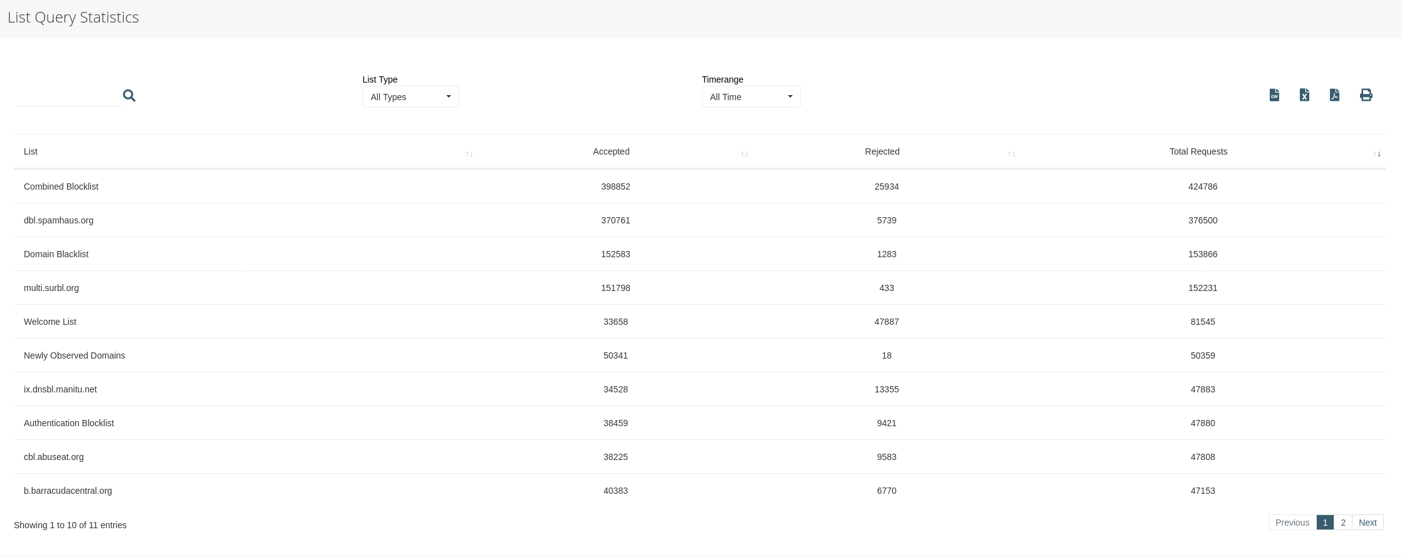Image resolution: width=1402 pixels, height=557 pixels.
Task: Click total requests value 376500
Action: pos(1203,220)
